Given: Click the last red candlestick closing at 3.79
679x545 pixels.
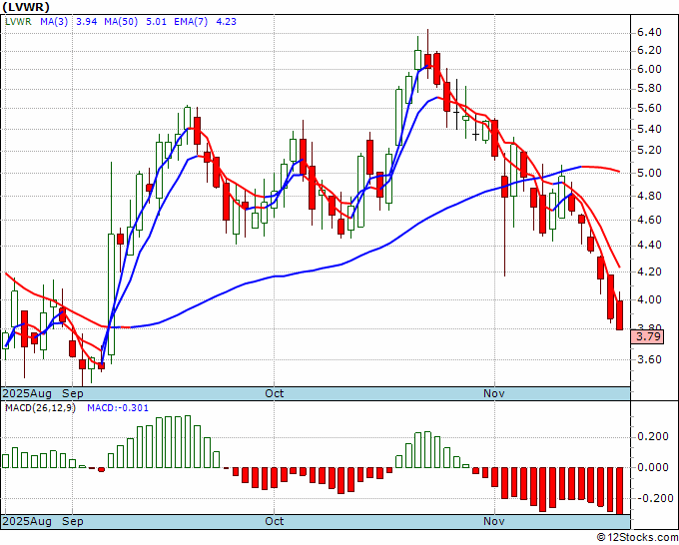Looking at the screenshot, I should (620, 315).
